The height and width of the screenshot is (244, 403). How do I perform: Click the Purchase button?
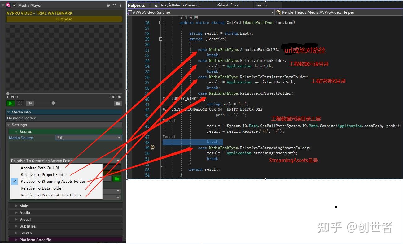click(64, 19)
